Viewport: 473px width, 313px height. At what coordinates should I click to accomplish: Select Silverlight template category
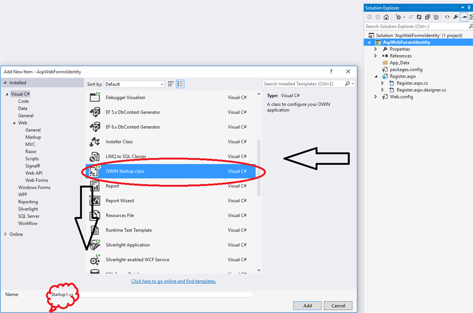click(x=28, y=209)
